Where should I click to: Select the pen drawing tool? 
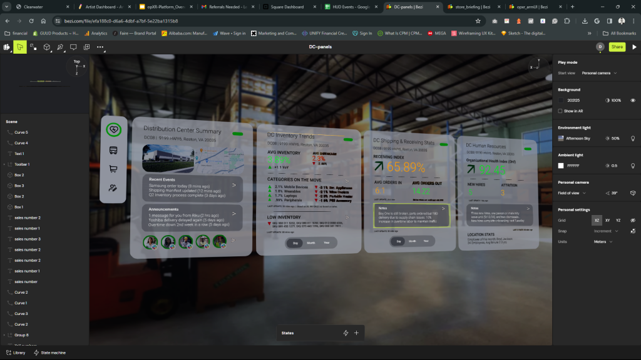[60, 47]
